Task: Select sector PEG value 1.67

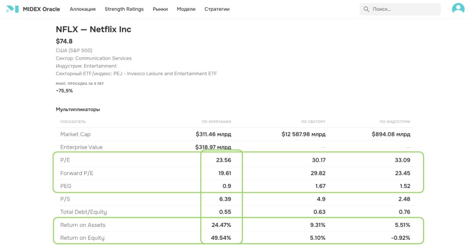Action: [x=320, y=186]
